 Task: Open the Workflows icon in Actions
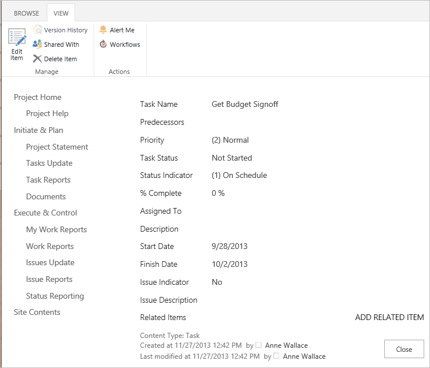point(103,44)
